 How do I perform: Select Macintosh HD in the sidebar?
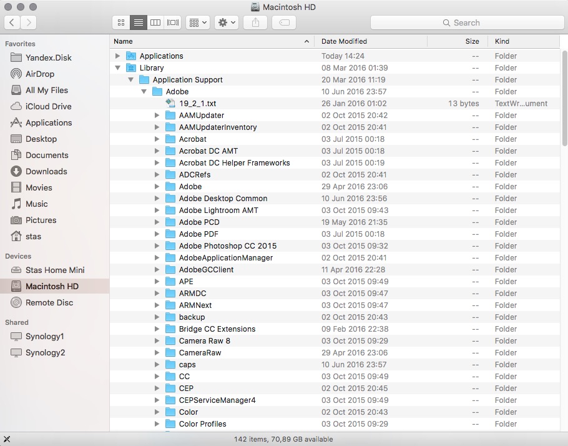55,287
